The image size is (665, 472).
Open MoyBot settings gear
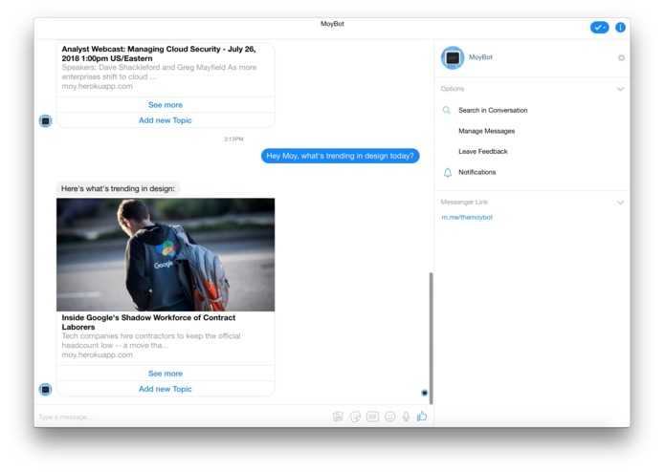[x=621, y=57]
